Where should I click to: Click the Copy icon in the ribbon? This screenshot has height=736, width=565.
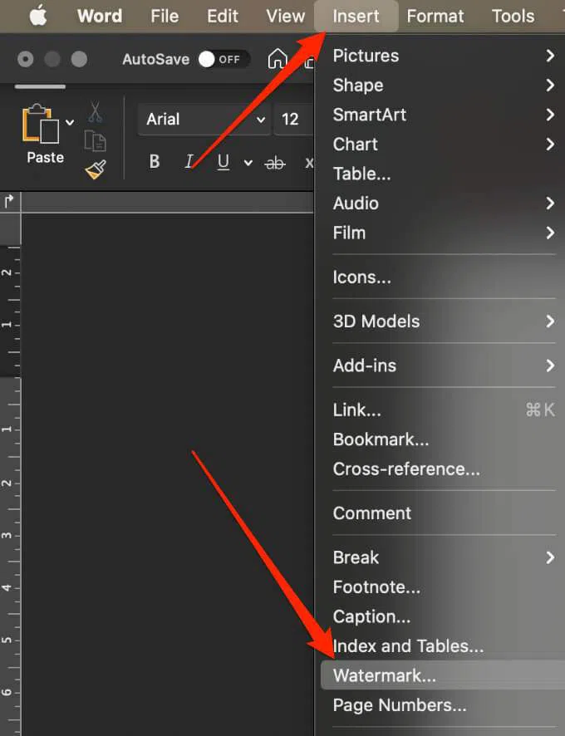pyautogui.click(x=96, y=141)
